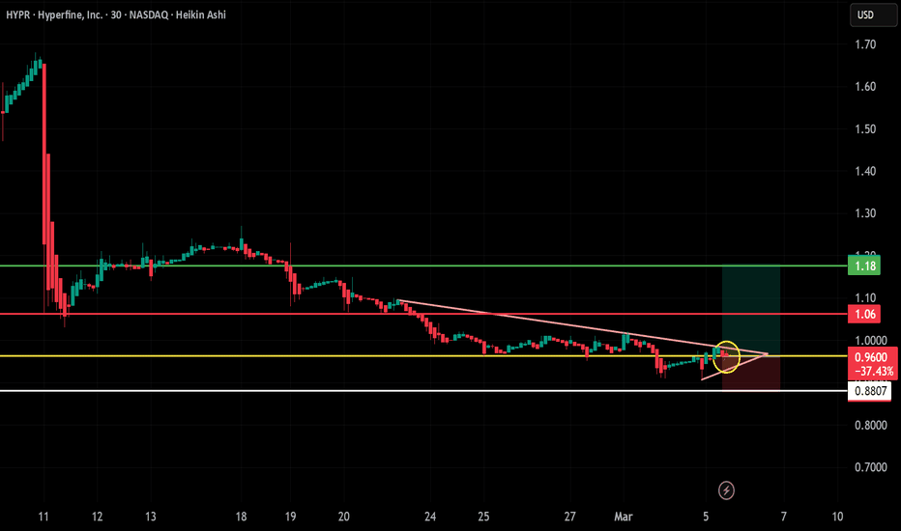Open the USD currency selector
901x531 pixels.
coord(873,14)
